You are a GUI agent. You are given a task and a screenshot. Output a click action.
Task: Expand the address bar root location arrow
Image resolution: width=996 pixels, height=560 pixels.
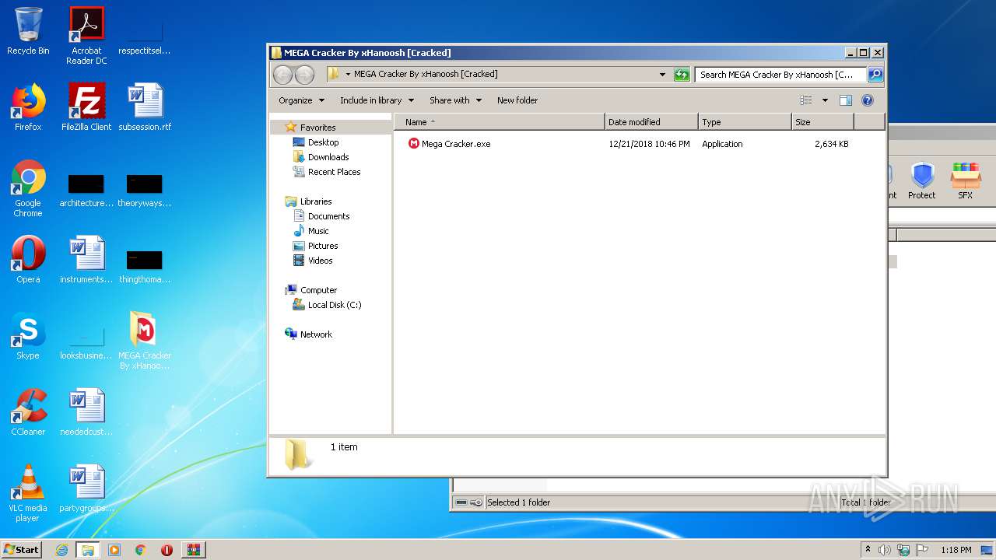[x=348, y=75]
